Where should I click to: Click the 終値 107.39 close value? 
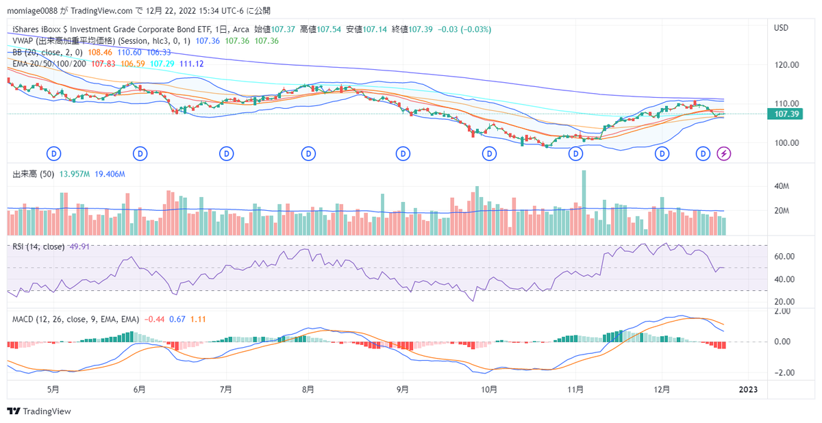click(x=411, y=29)
